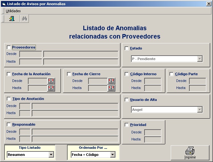The width and height of the screenshot is (213, 162).
Task: Open calendar for Fecha de Cierre Desde
Action: coord(111,81)
